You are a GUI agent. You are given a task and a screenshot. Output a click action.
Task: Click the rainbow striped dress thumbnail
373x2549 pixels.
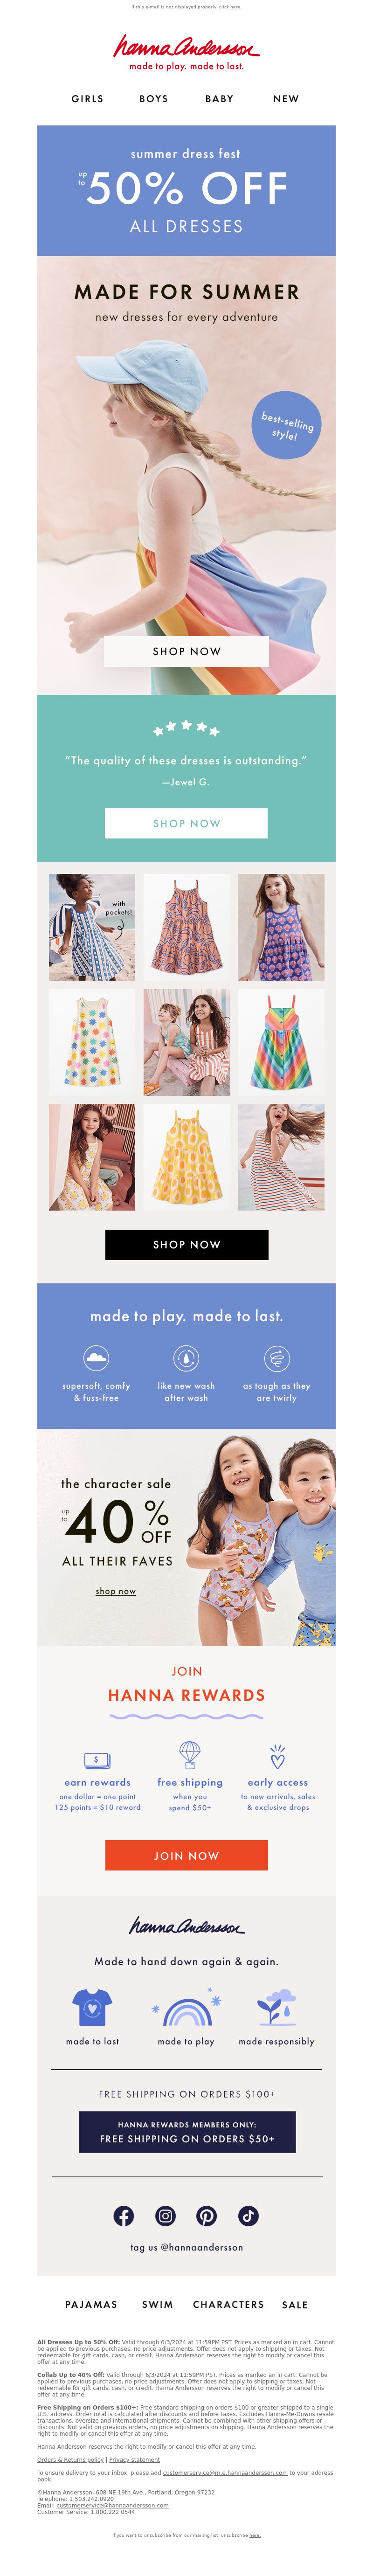coord(281,1042)
